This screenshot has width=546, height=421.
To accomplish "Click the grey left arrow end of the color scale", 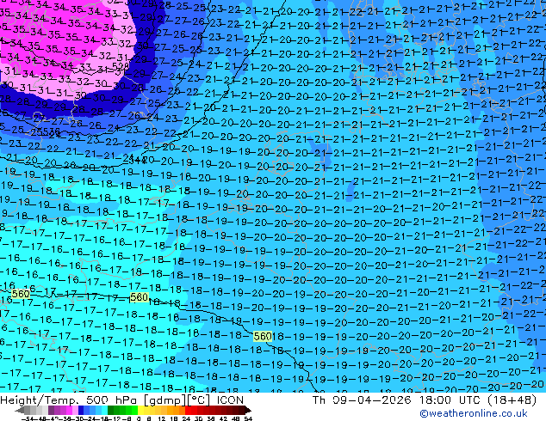I will [x=20, y=410].
